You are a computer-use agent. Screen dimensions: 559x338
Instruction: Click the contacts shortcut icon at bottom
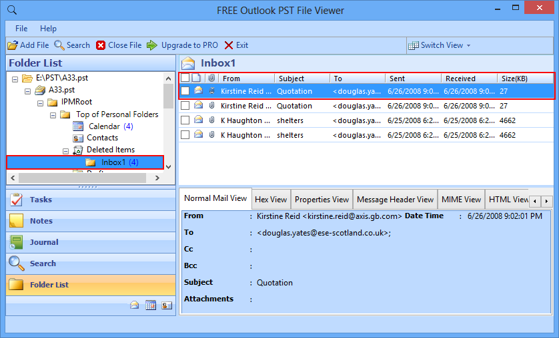click(167, 305)
